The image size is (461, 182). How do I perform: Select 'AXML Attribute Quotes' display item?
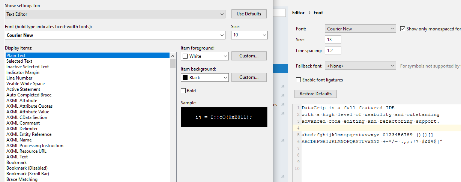tap(87, 106)
